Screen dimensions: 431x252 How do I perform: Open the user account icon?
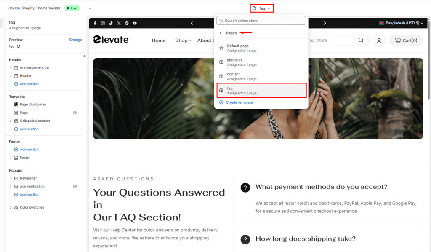(x=379, y=40)
